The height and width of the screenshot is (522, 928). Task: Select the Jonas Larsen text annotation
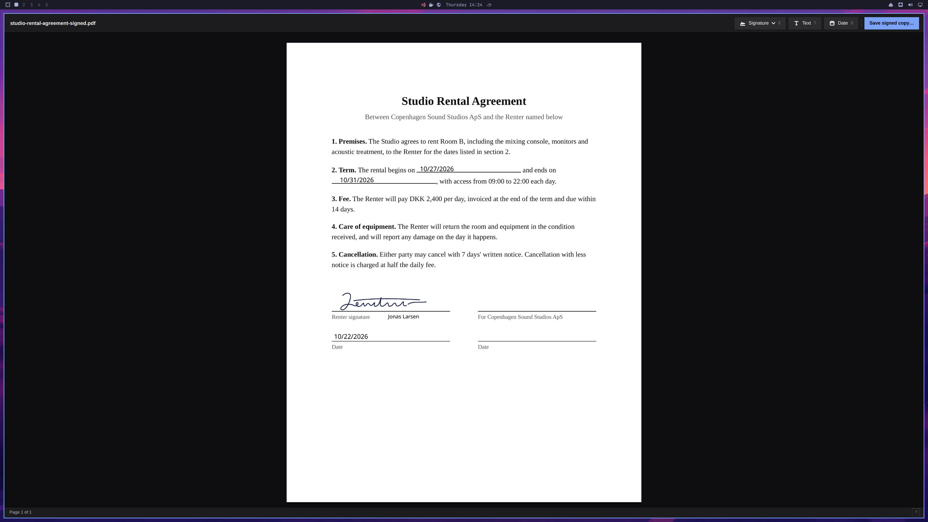(x=403, y=316)
